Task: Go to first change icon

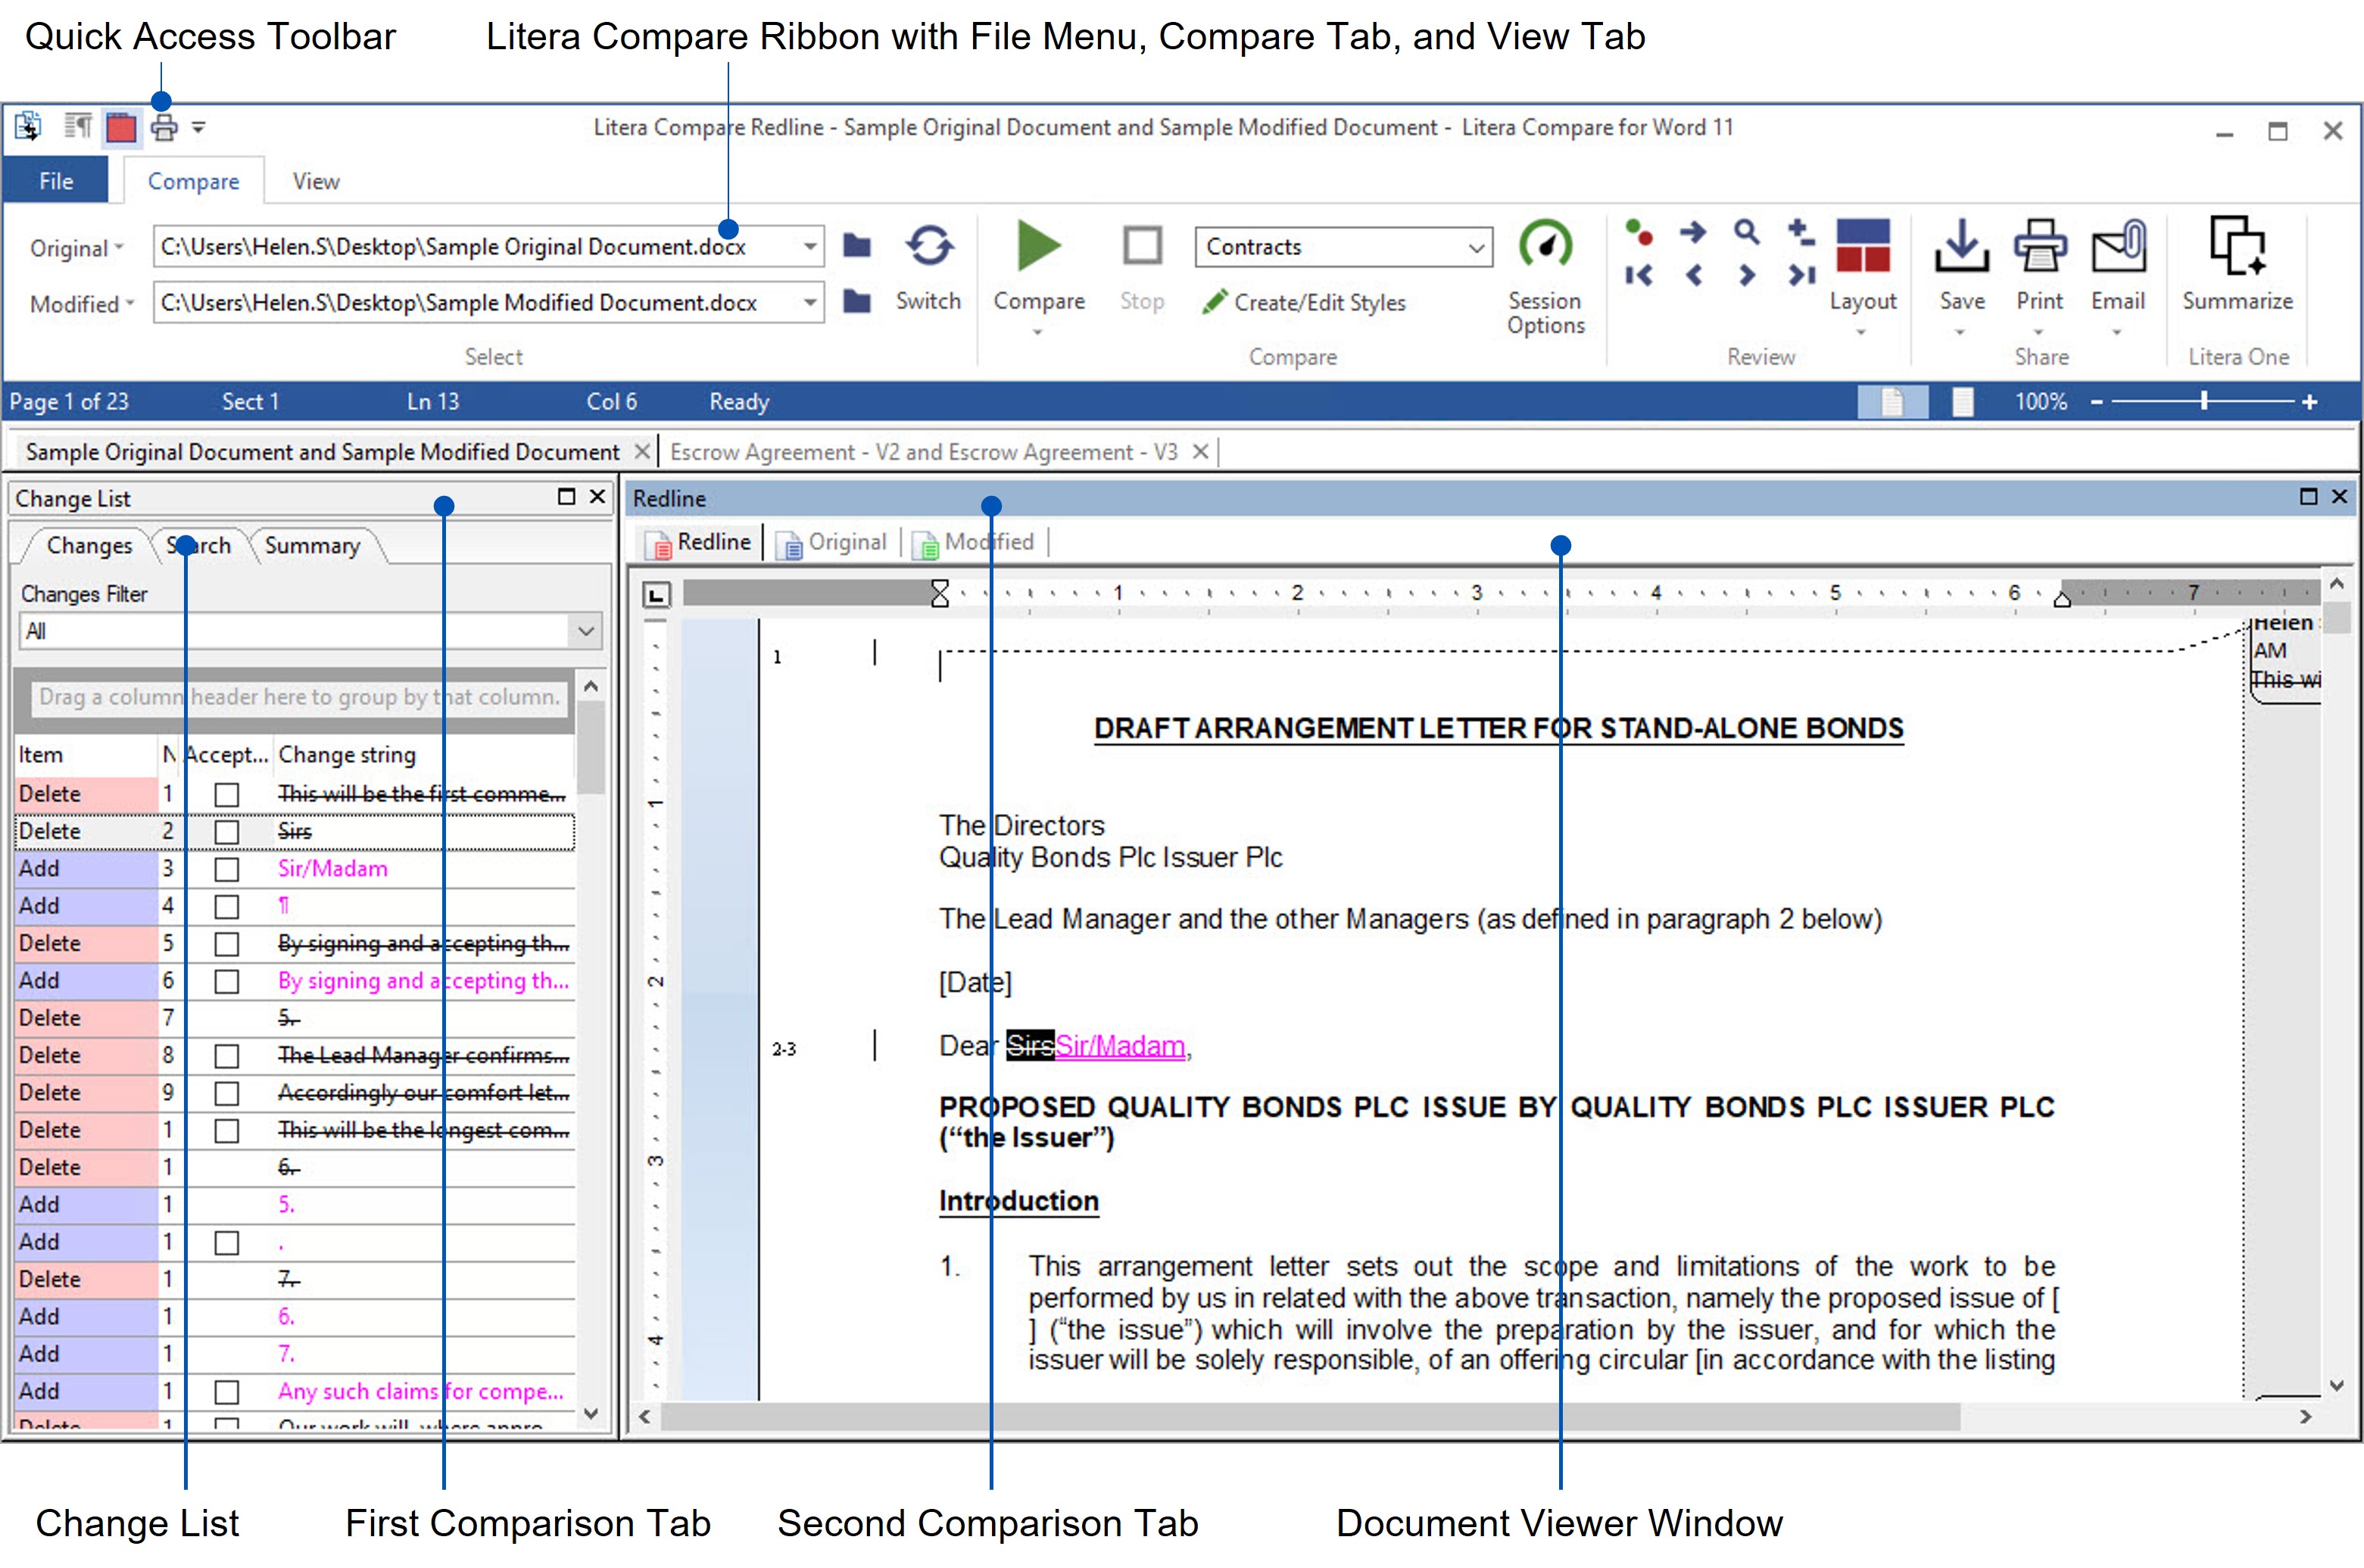Action: tap(1638, 275)
